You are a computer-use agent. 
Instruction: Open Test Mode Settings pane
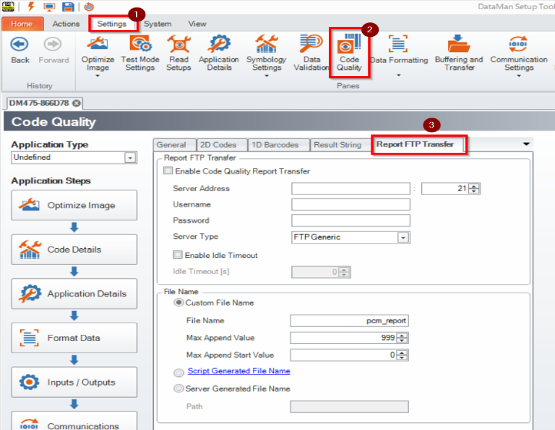pos(140,53)
